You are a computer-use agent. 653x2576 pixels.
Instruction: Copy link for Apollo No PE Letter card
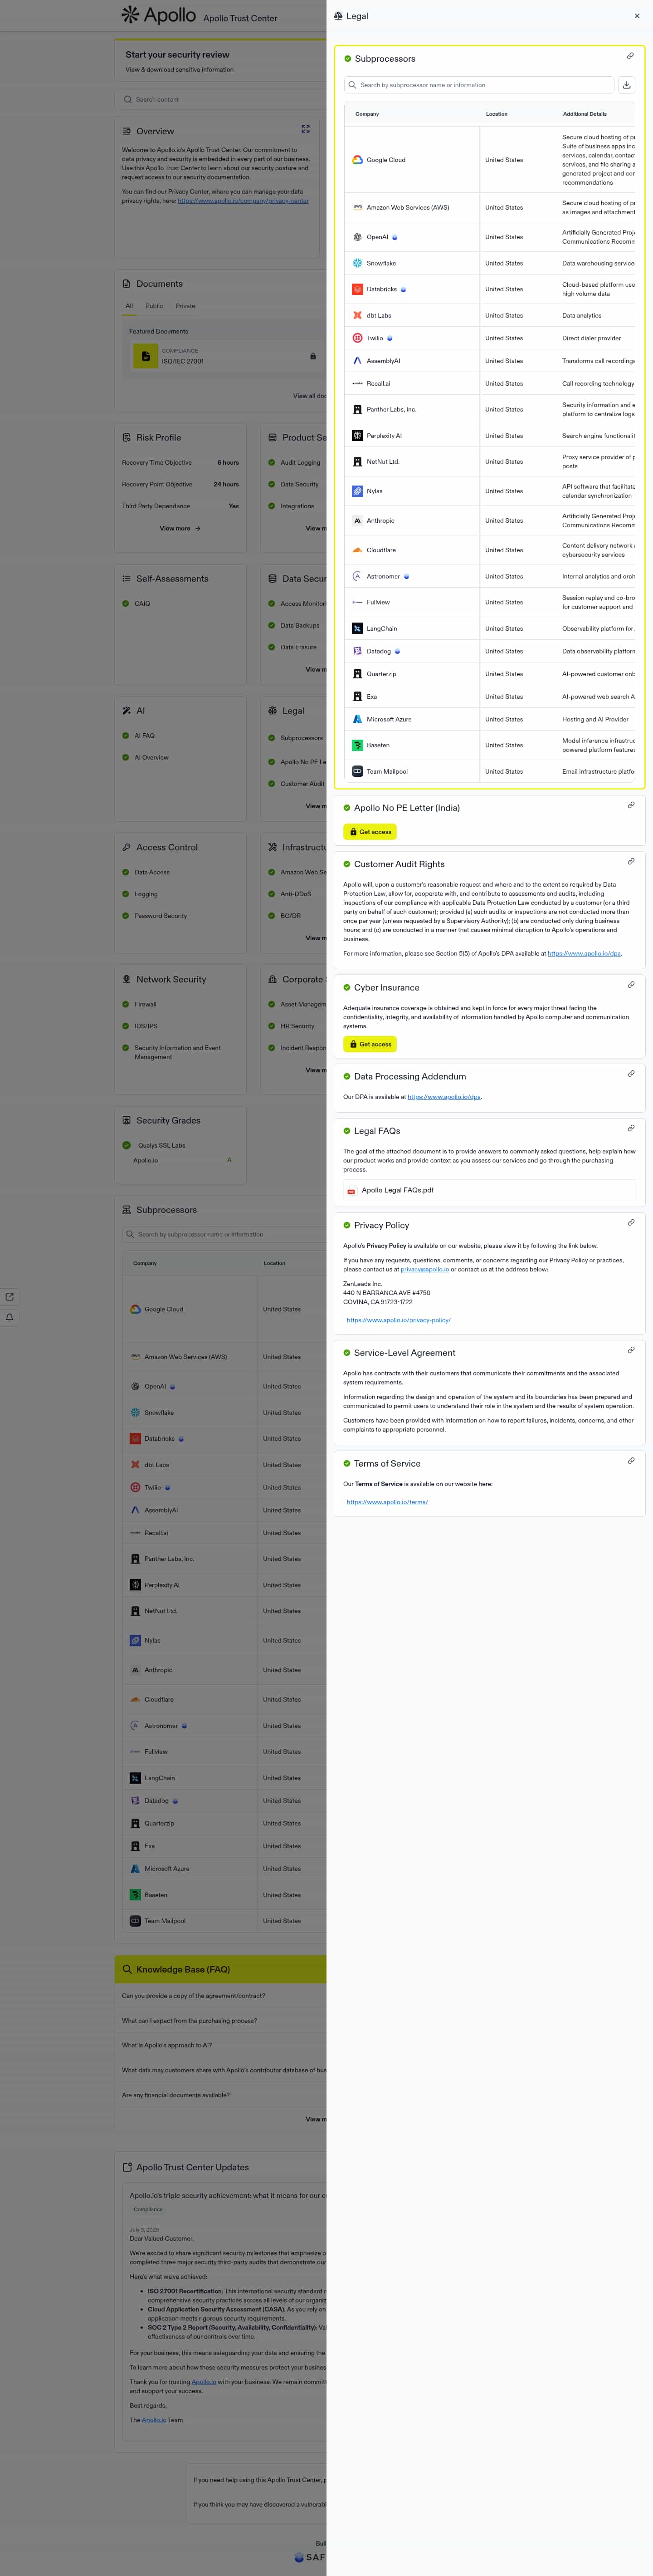click(x=631, y=805)
